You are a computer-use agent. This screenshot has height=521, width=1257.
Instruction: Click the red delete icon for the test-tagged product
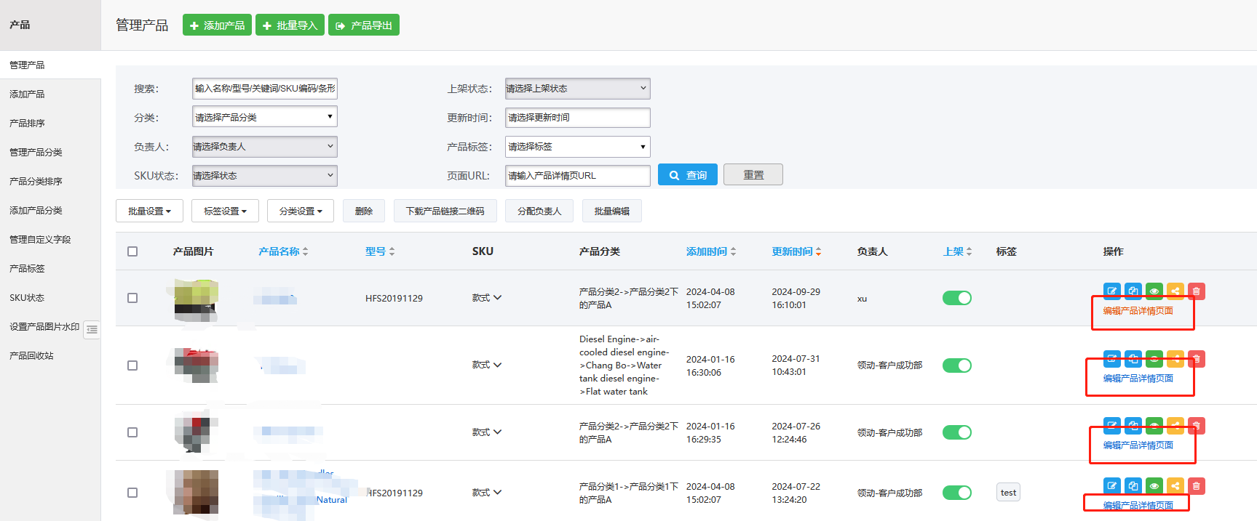[x=1196, y=485]
